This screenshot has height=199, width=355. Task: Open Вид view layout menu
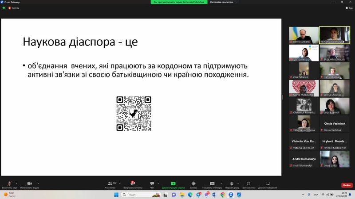pos(349,8)
